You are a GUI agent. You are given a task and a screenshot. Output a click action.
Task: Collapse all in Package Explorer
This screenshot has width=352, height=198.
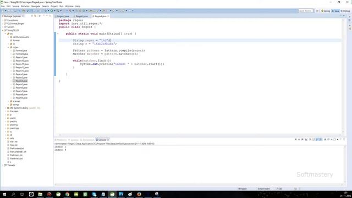[32, 16]
